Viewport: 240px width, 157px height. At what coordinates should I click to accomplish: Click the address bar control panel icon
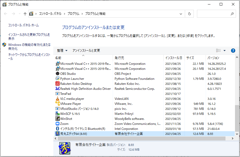pyautogui.click(x=31, y=14)
